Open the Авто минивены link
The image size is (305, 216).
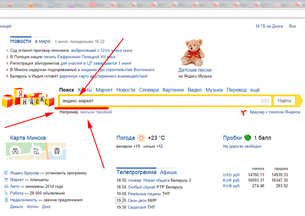tap(37, 186)
